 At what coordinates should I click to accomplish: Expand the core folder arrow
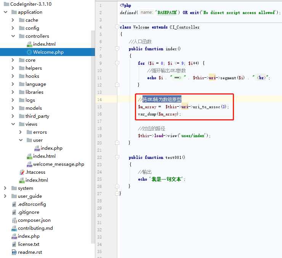(13, 60)
